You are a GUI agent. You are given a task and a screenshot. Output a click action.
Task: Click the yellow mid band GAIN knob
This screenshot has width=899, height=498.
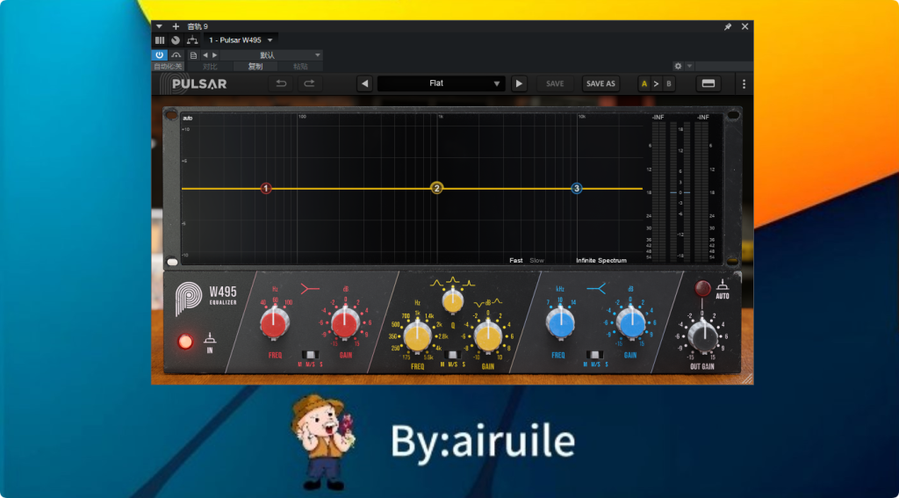point(488,336)
